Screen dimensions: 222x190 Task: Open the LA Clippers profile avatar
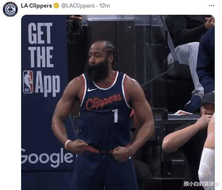[10, 9]
